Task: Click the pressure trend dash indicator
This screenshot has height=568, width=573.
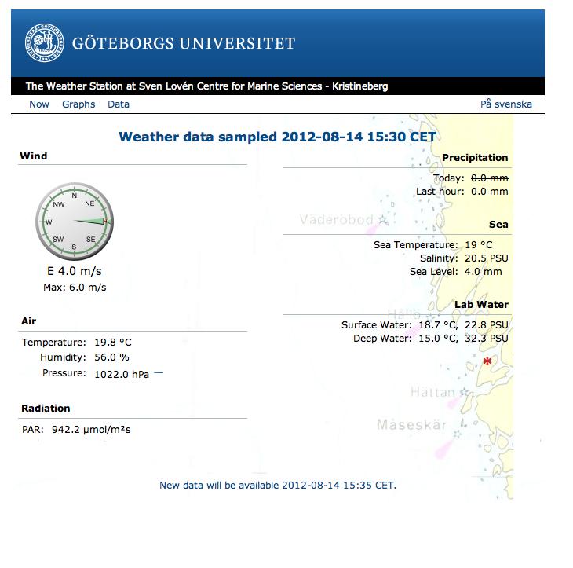Action: 159,373
